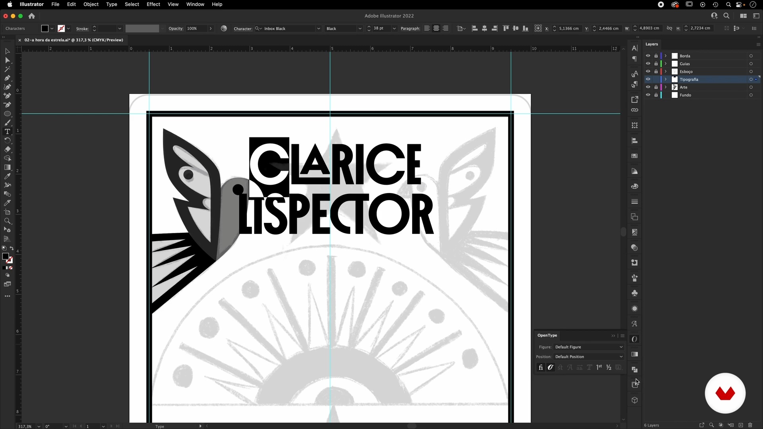Open the font family dropdown Inbox Black
Viewport: 763px width, 429px height.
coord(318,29)
